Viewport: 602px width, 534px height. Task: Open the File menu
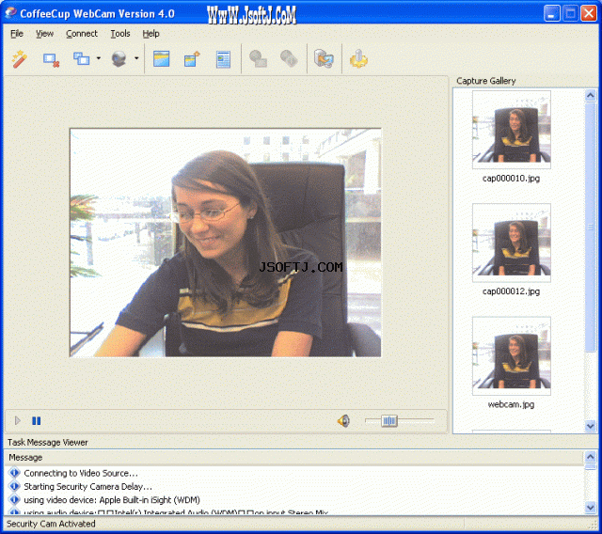17,34
